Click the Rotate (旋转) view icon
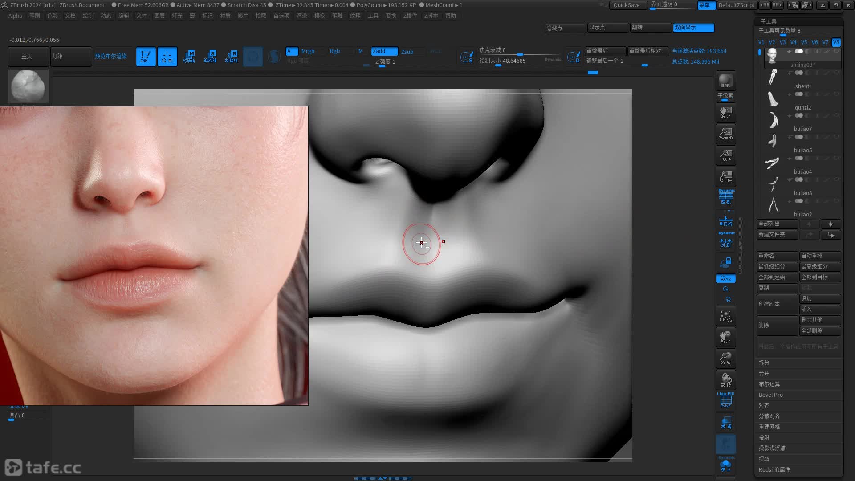Screen dimensions: 855x481 click(x=725, y=380)
